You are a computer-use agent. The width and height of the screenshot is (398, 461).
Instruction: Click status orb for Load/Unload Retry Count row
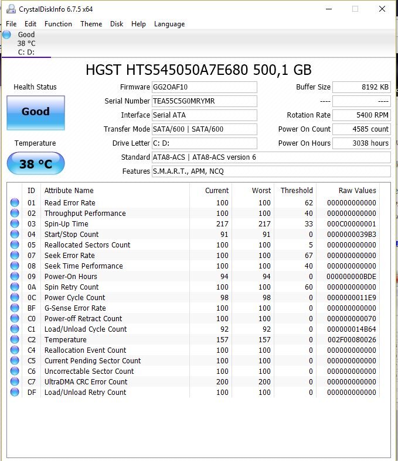[15, 392]
